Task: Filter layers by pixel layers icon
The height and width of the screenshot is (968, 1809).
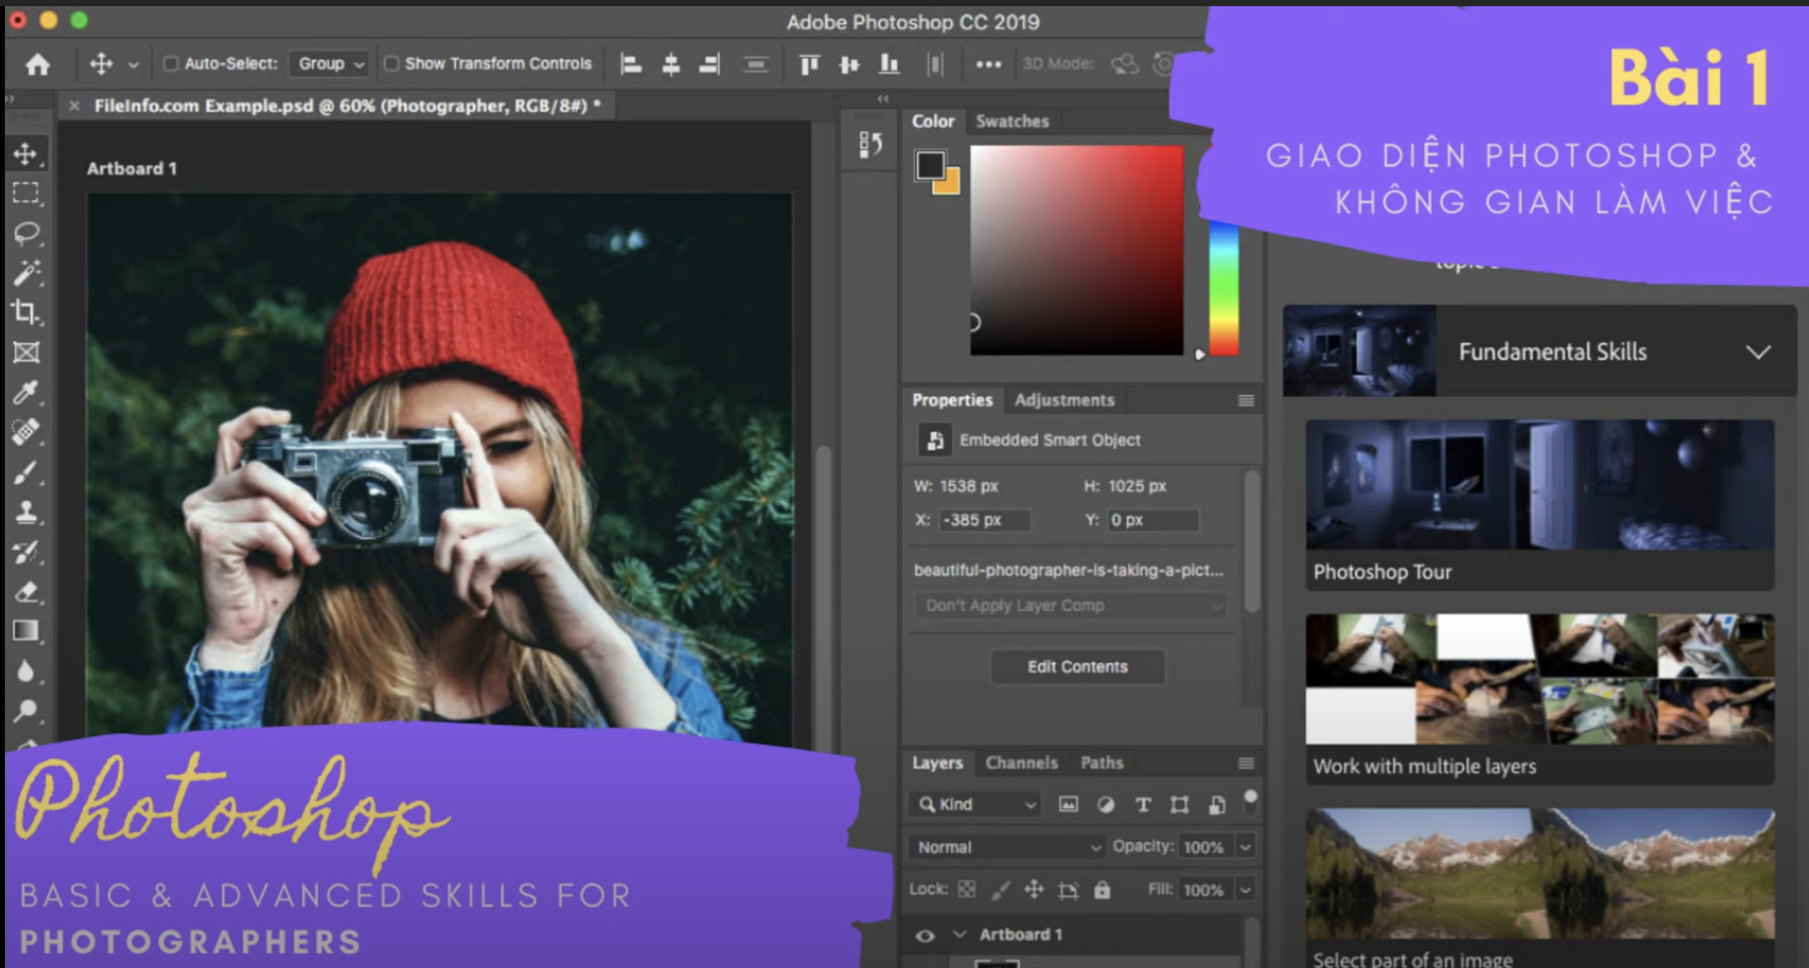Action: coord(1068,804)
